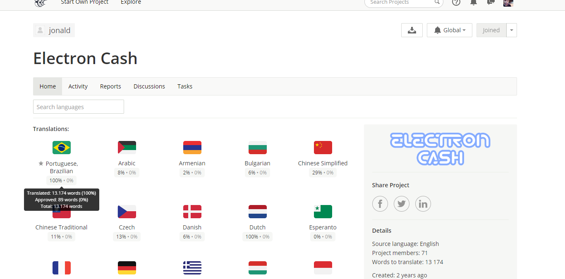Share project on Twitter

(x=402, y=204)
